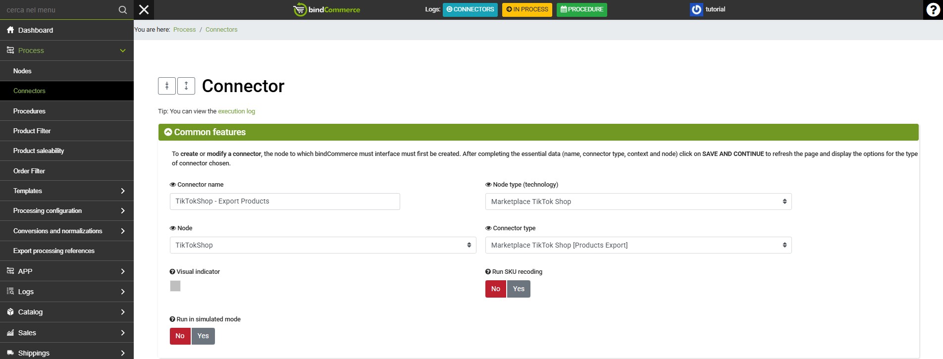
Task: Click the tutorial username text
Action: (x=715, y=9)
